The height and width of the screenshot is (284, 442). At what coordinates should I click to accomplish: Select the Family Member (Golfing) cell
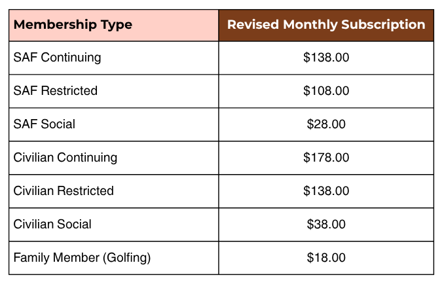pos(113,258)
